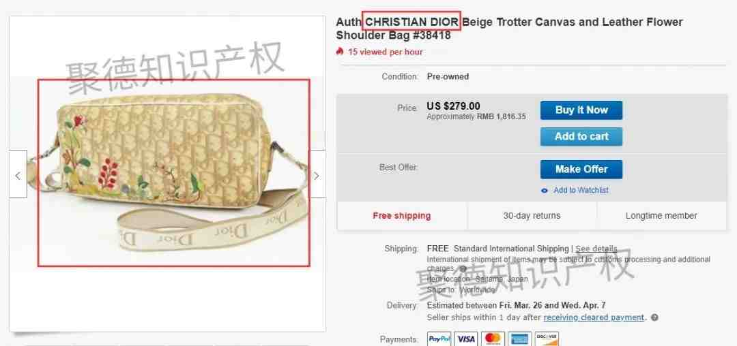Open See details shipping link
The image size is (737, 346).
pyautogui.click(x=596, y=249)
